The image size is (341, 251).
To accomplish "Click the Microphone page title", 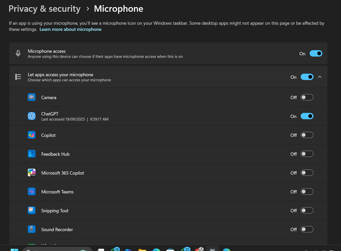I will point(119,9).
